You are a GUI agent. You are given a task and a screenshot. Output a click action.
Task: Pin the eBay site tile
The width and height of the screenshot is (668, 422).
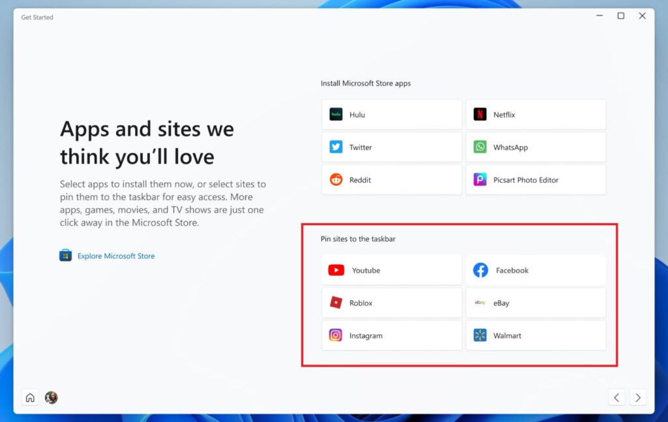pyautogui.click(x=536, y=303)
